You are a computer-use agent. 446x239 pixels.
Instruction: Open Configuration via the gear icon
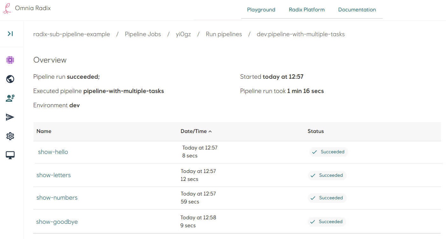(x=10, y=136)
